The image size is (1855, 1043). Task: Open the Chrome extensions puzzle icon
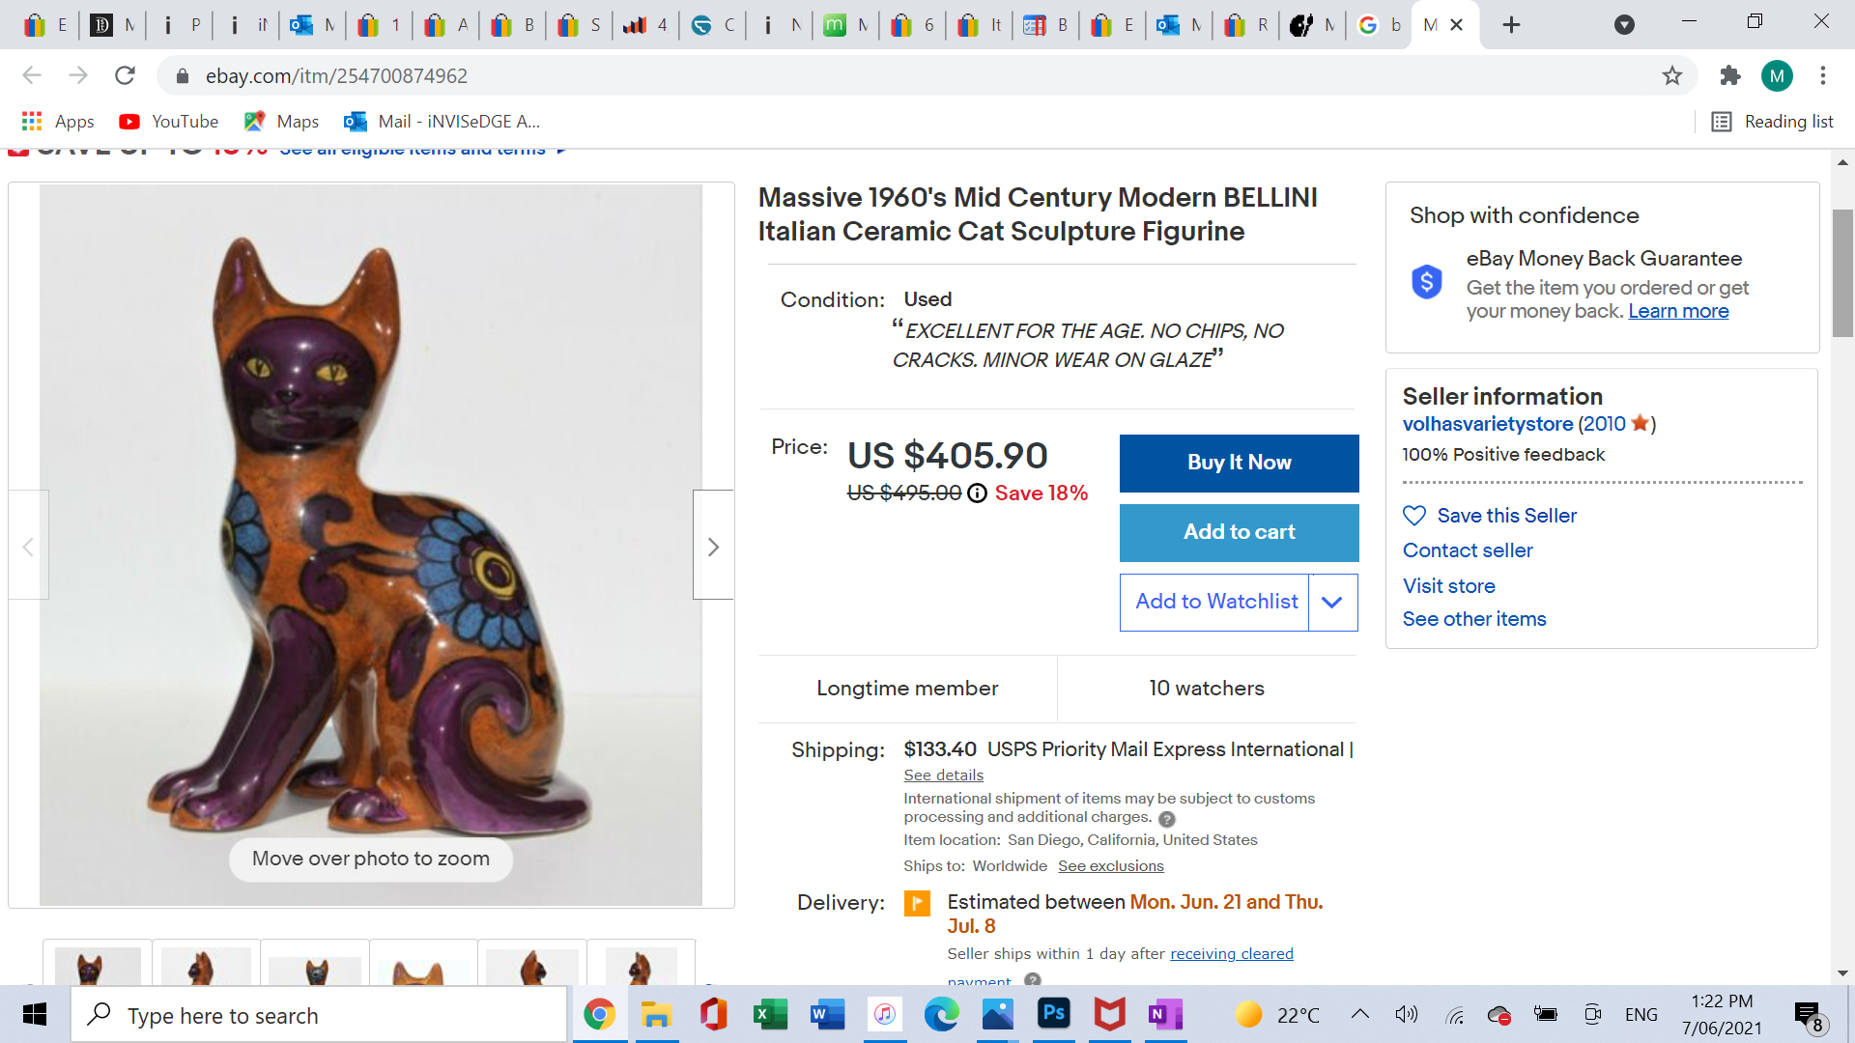pos(1729,75)
